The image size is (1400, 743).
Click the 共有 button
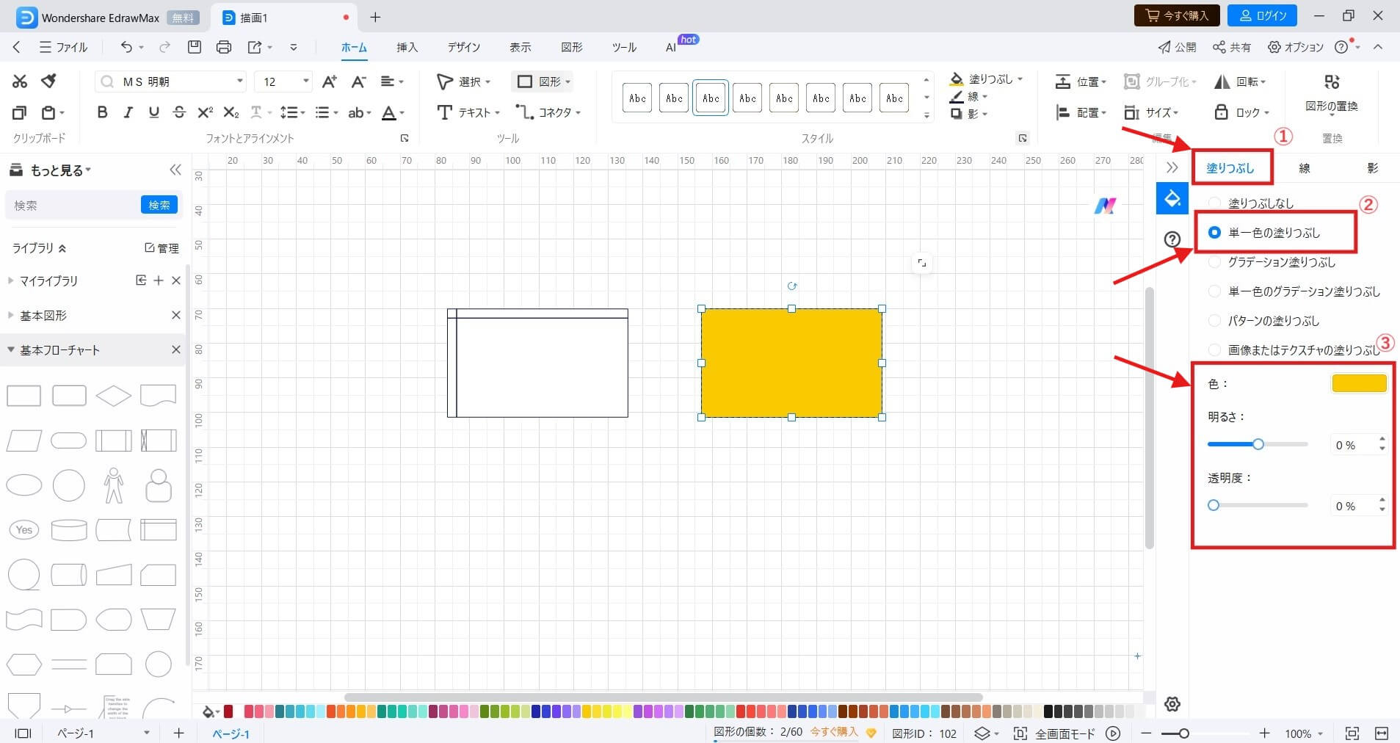tap(1231, 47)
